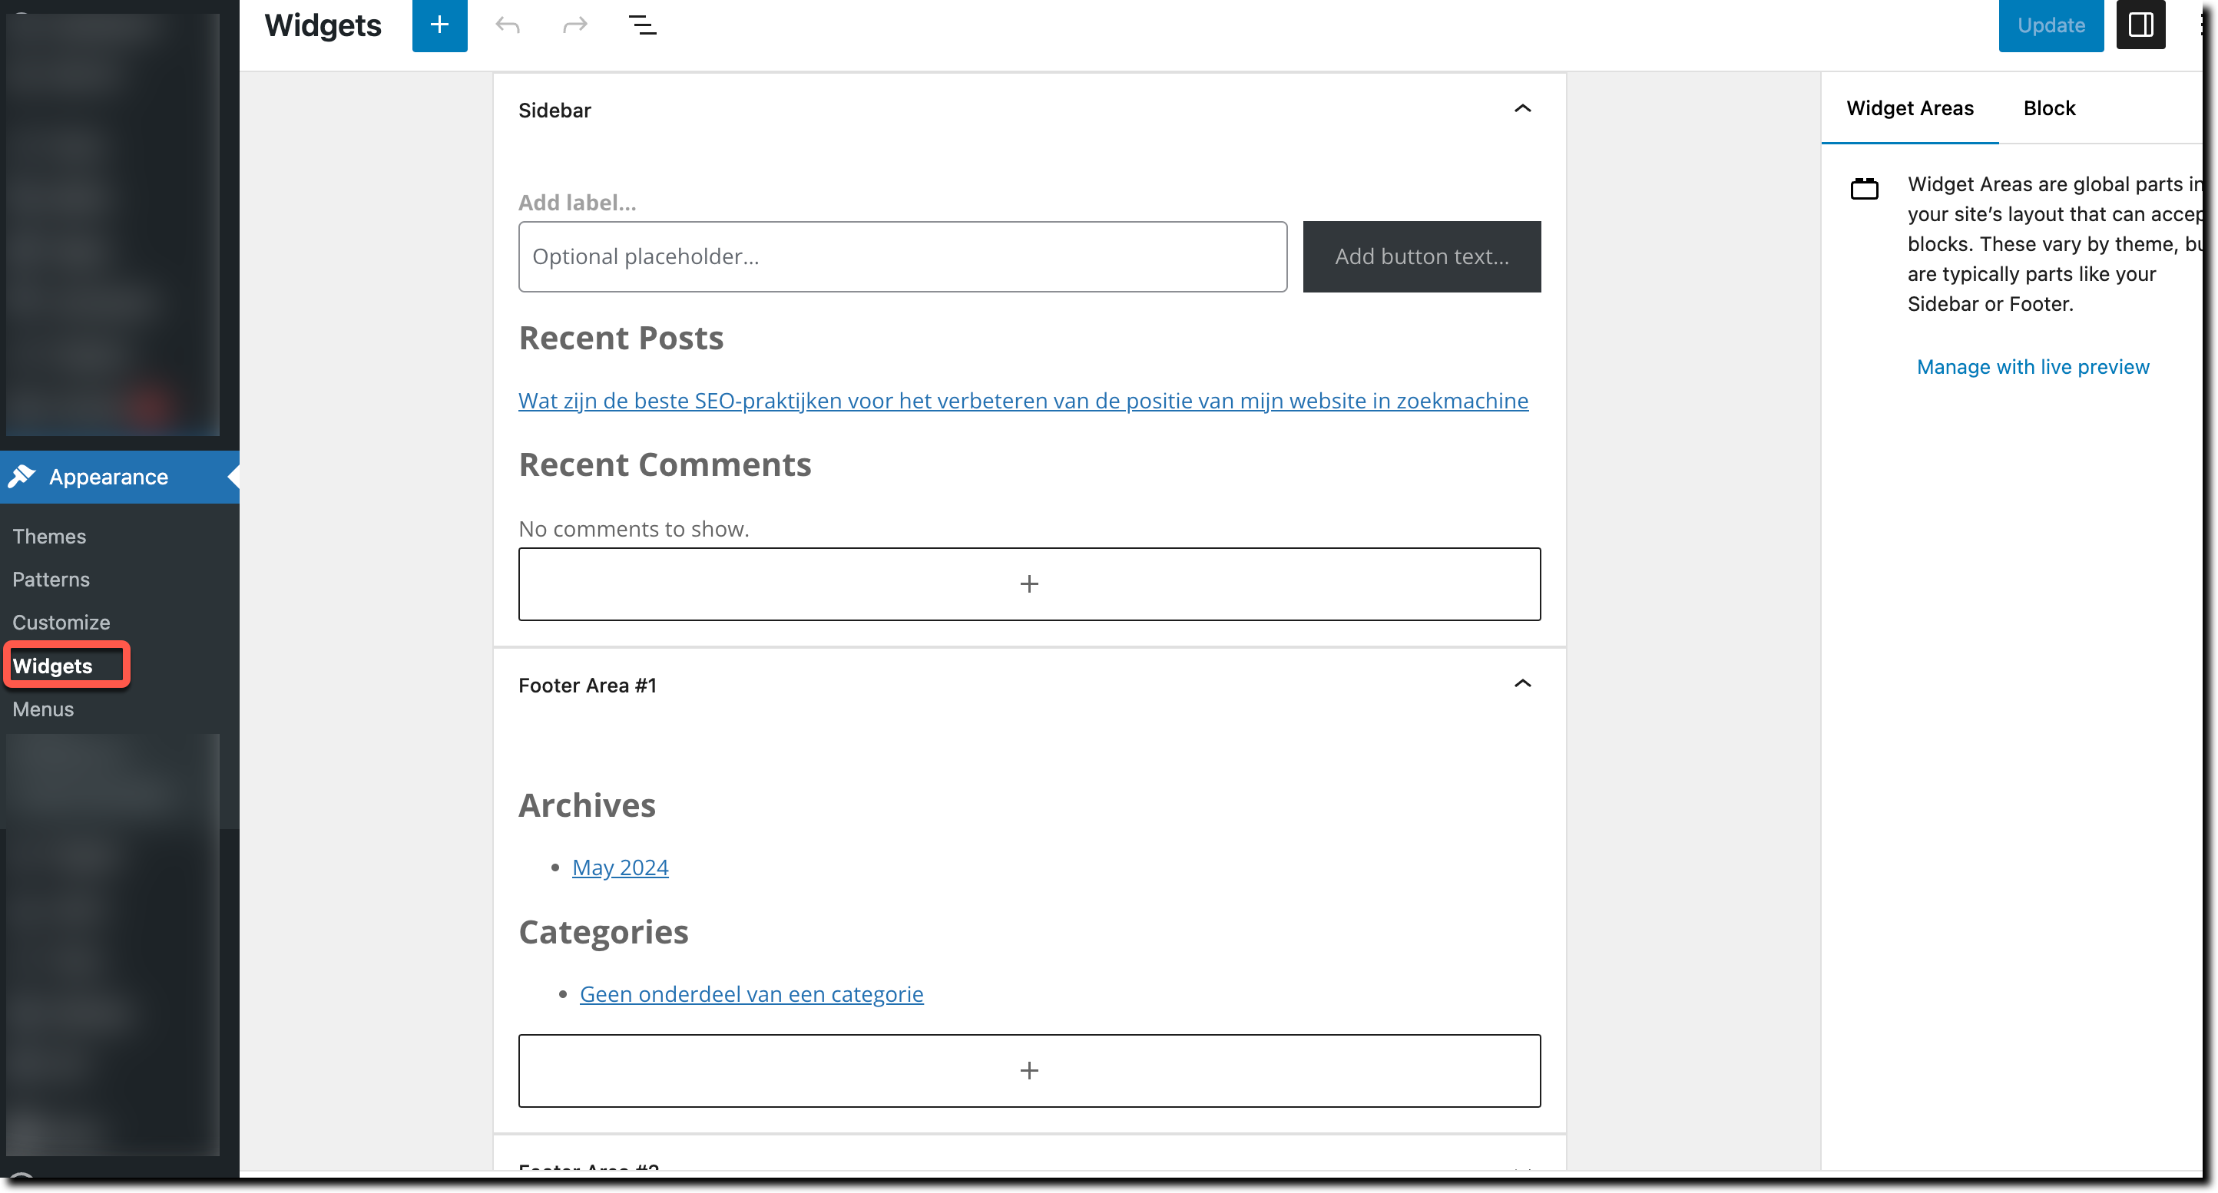Toggle the settings sidebar panel icon
2218x1193 pixels.
point(2140,25)
